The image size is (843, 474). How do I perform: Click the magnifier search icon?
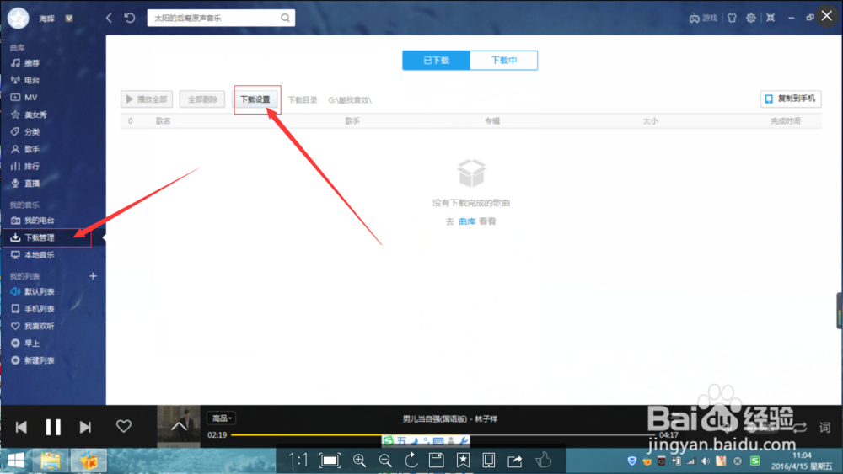coord(286,18)
